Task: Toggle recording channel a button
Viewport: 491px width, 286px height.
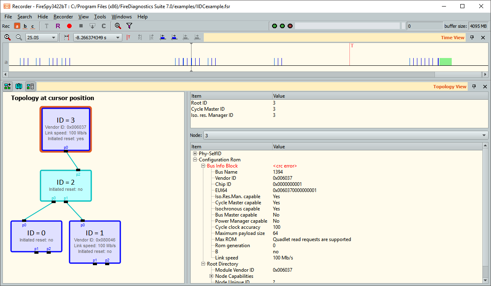Action: [x=17, y=26]
